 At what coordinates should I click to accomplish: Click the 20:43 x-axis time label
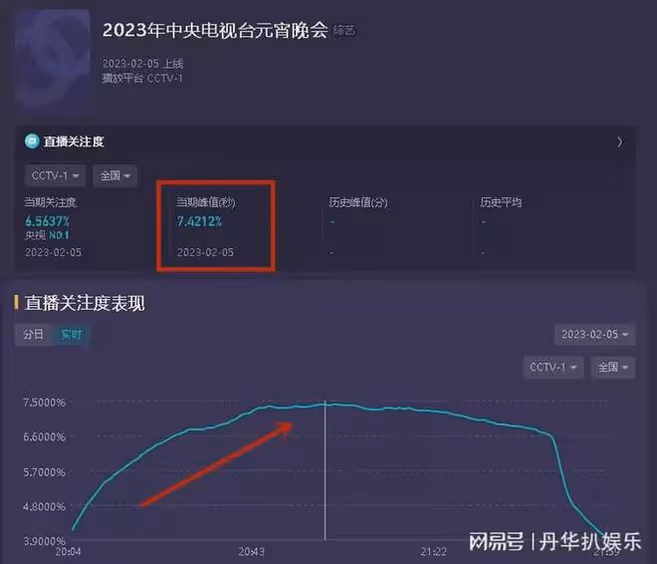point(252,552)
